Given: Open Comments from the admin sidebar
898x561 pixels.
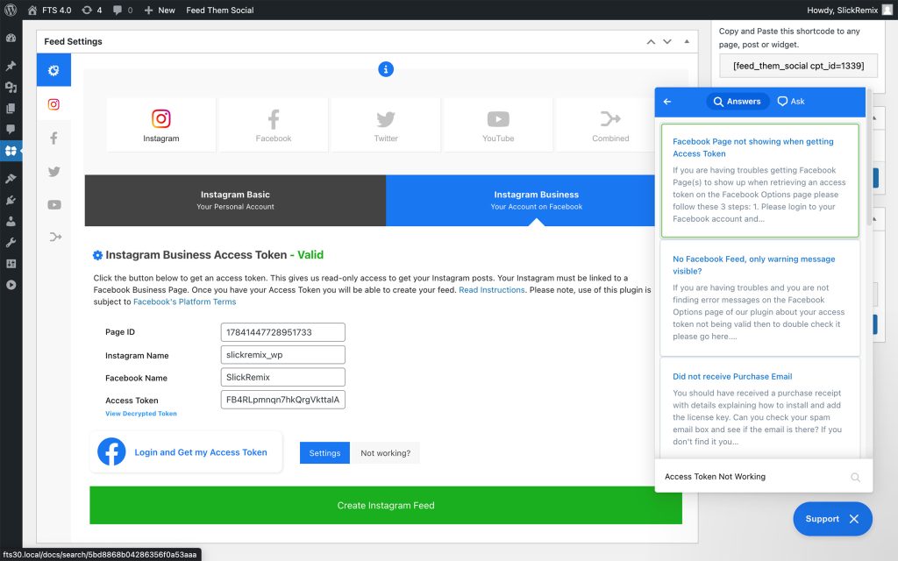Looking at the screenshot, I should point(11,130).
